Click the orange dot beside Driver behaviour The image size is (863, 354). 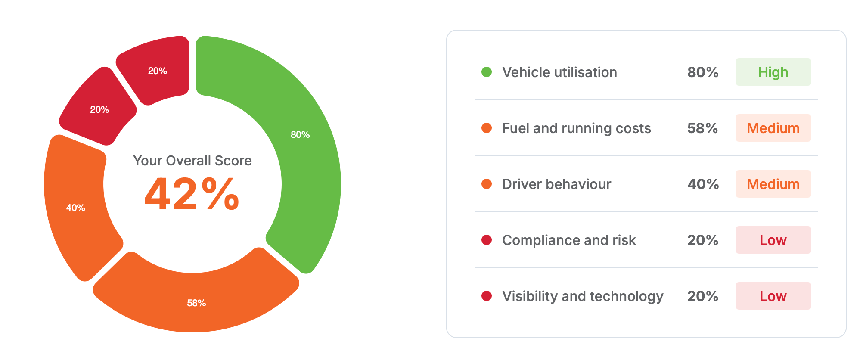coord(487,184)
